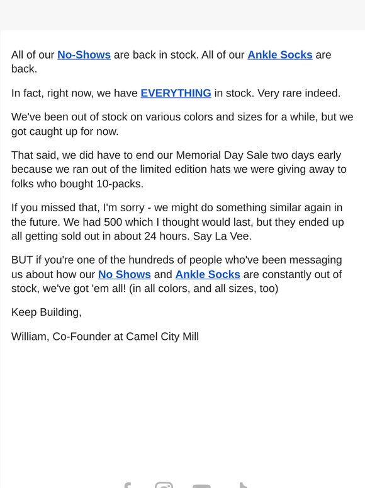The width and height of the screenshot is (365, 488).
Task: Click the Memorial Day Sale paragraph
Action: coord(179,170)
